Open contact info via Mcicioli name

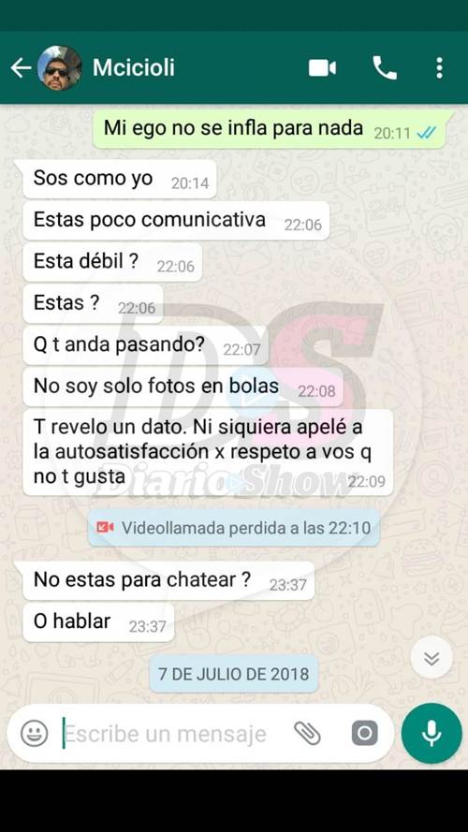point(134,68)
